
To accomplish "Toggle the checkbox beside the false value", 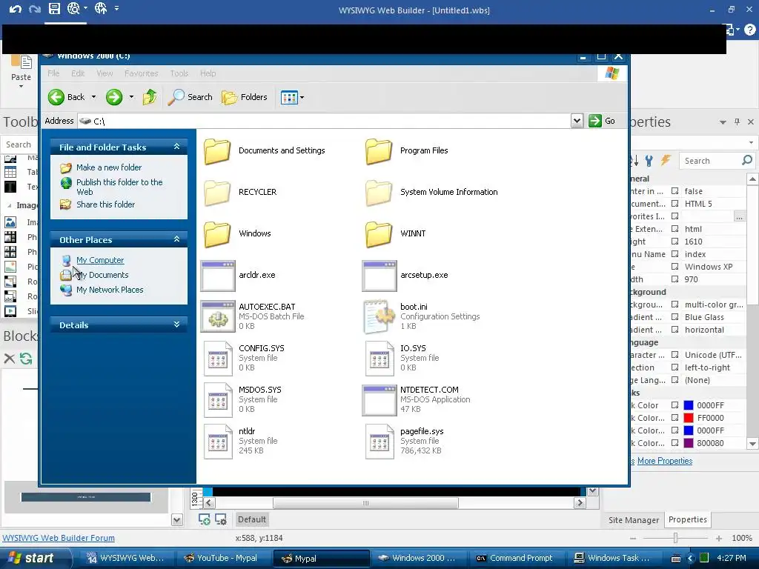I will (x=675, y=191).
